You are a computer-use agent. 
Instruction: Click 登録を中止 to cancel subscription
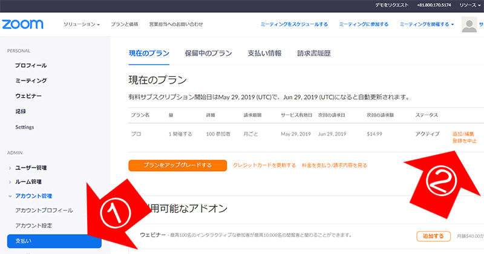(464, 141)
